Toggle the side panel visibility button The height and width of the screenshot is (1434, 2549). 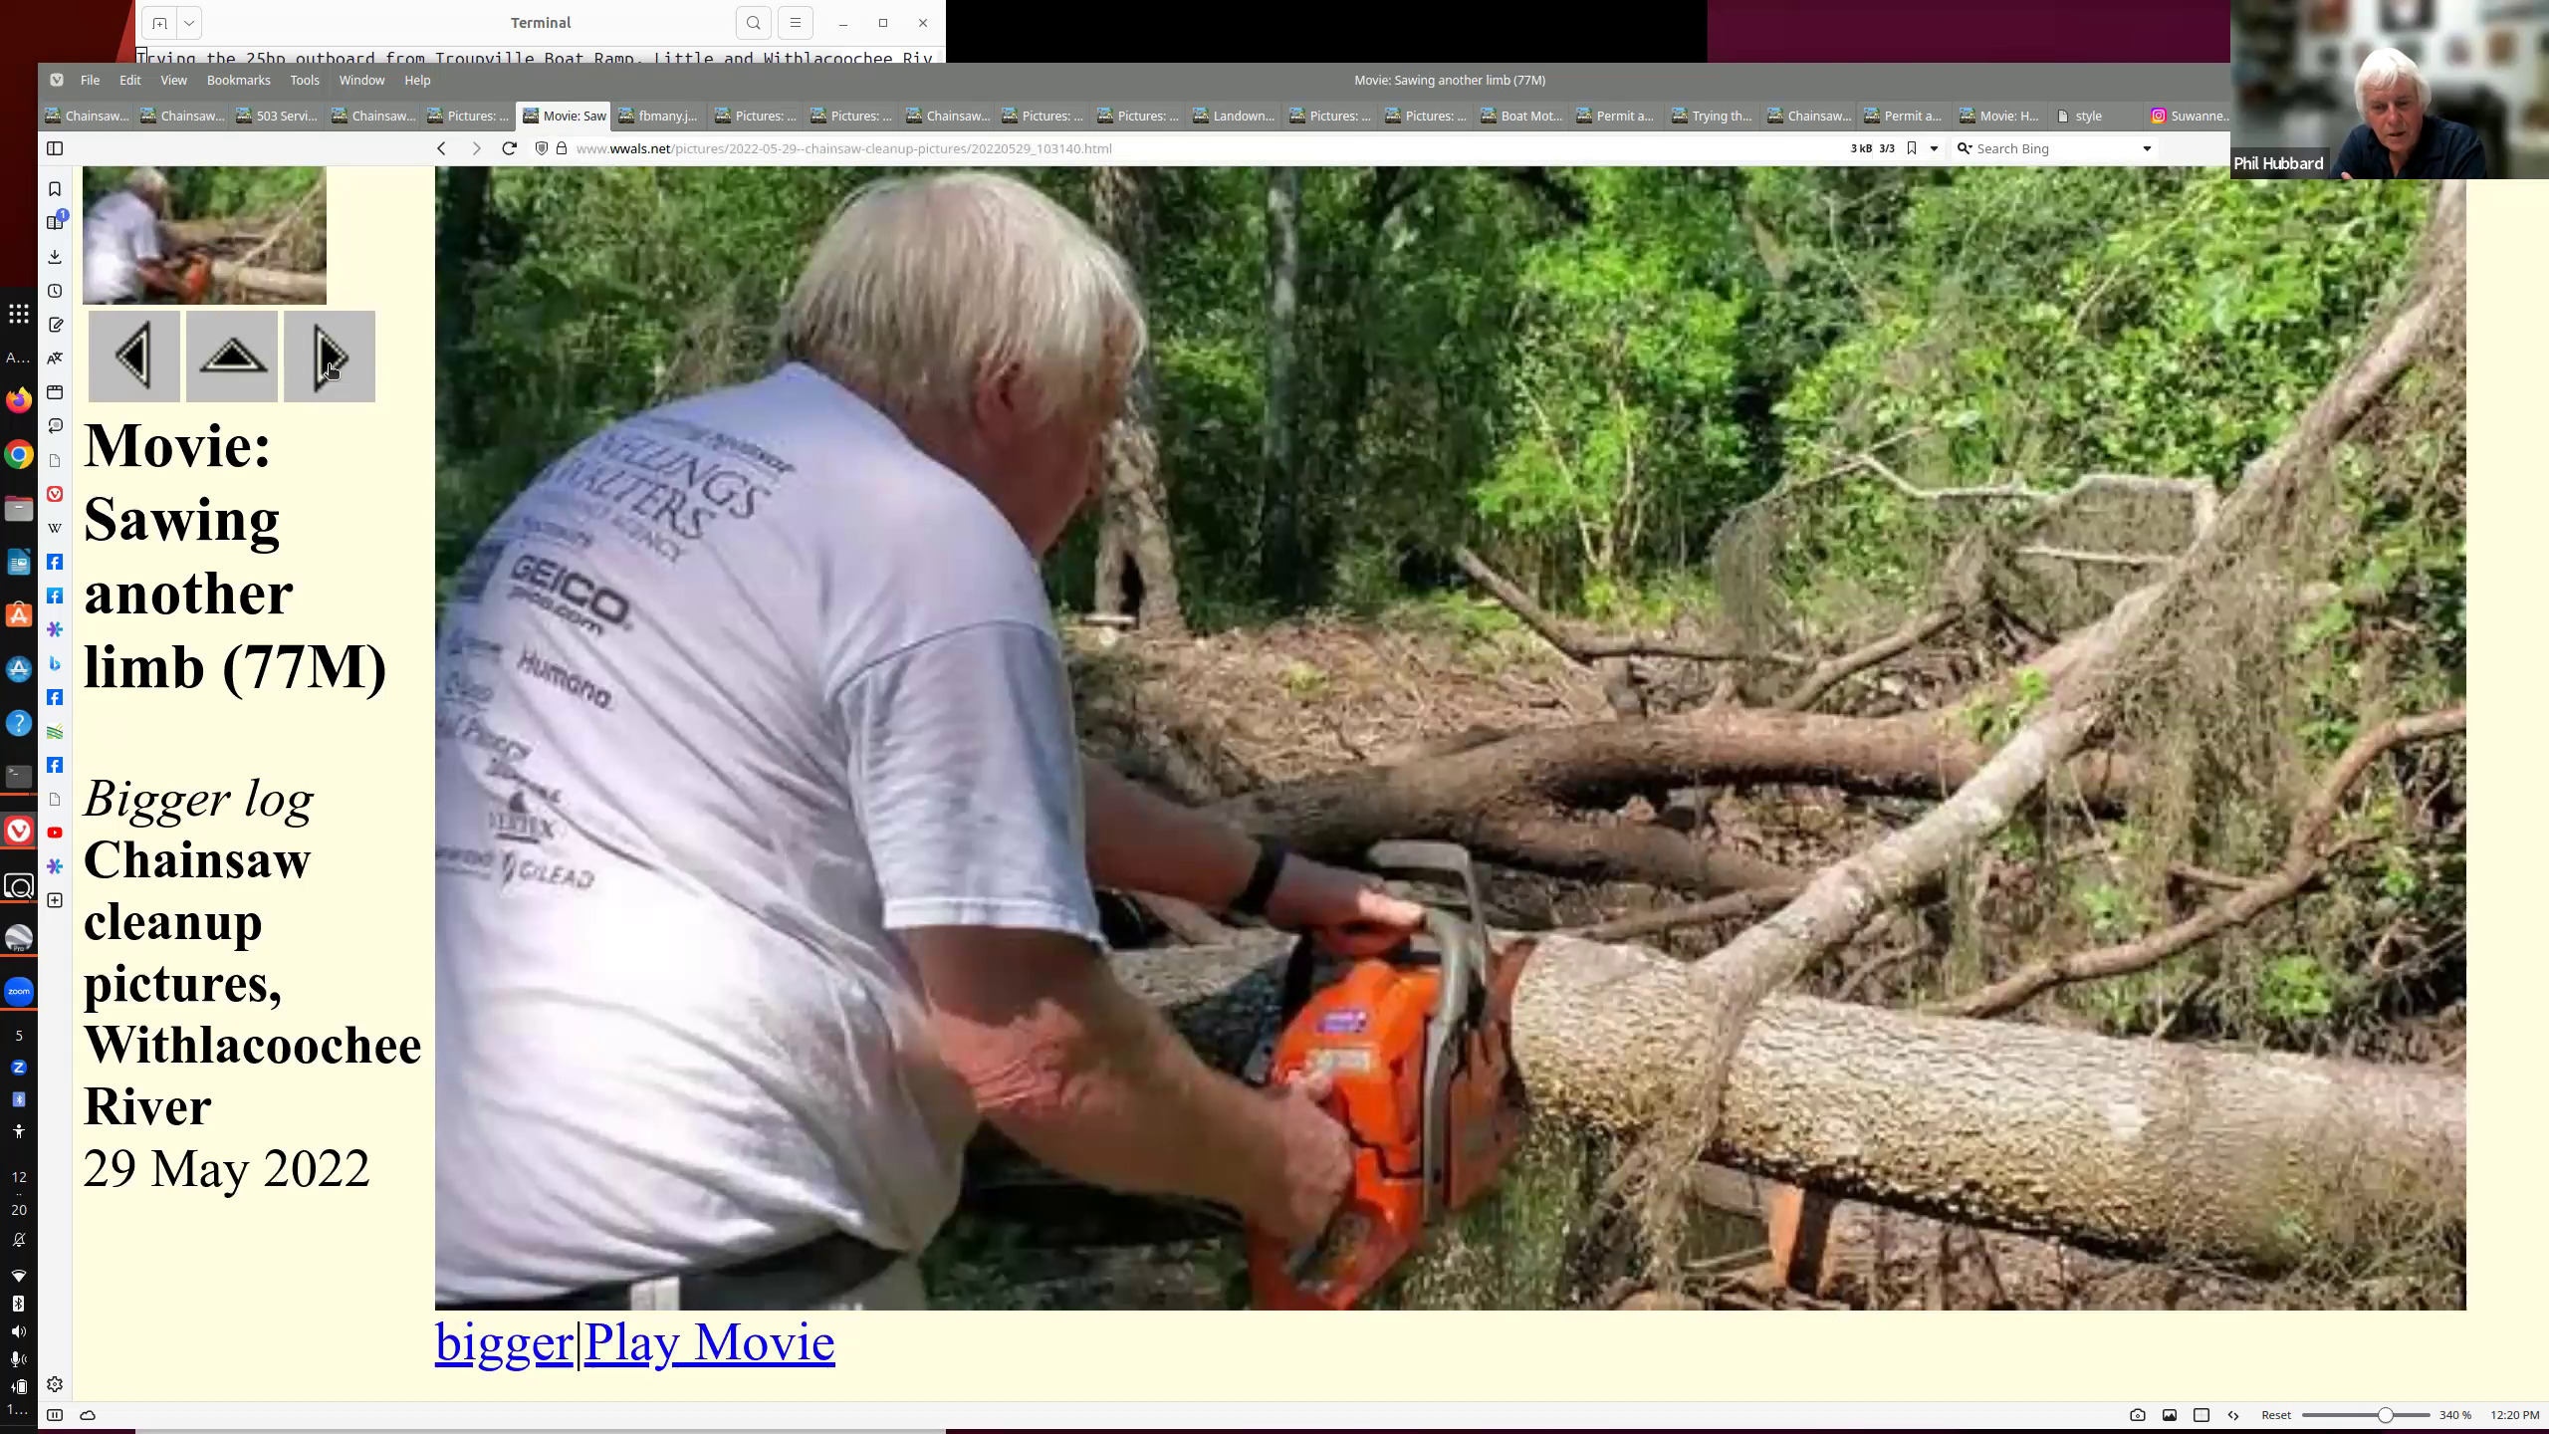[x=55, y=148]
